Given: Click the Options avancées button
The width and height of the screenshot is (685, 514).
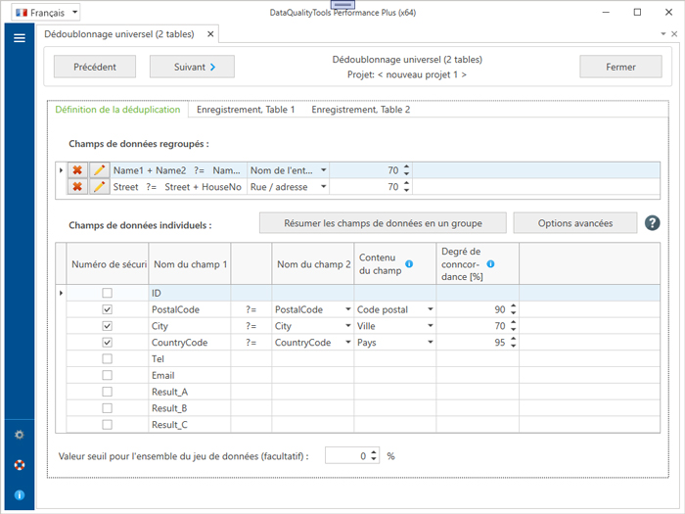Looking at the screenshot, I should [574, 223].
